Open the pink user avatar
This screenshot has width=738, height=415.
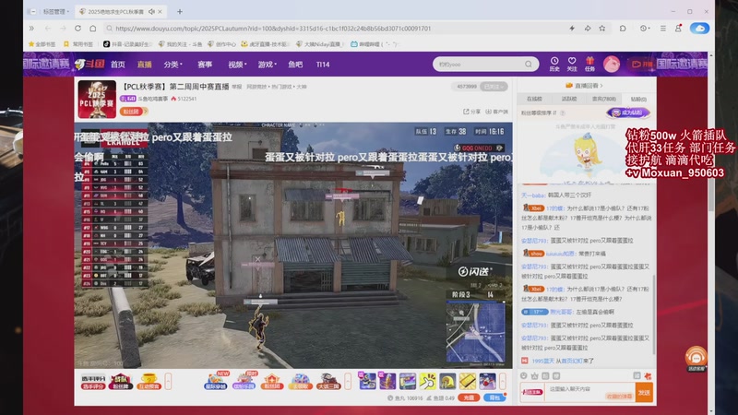(612, 64)
